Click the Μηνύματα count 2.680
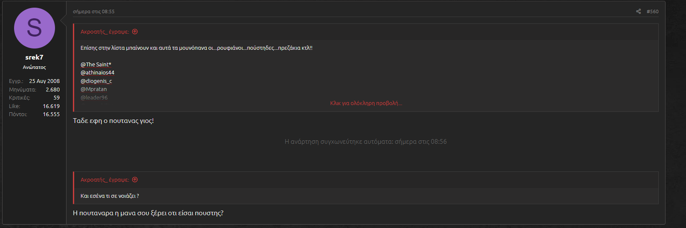This screenshot has height=228, width=686. coord(52,90)
